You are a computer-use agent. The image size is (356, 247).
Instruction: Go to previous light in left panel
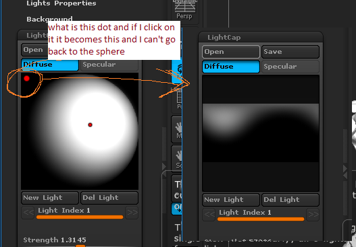[28, 213]
